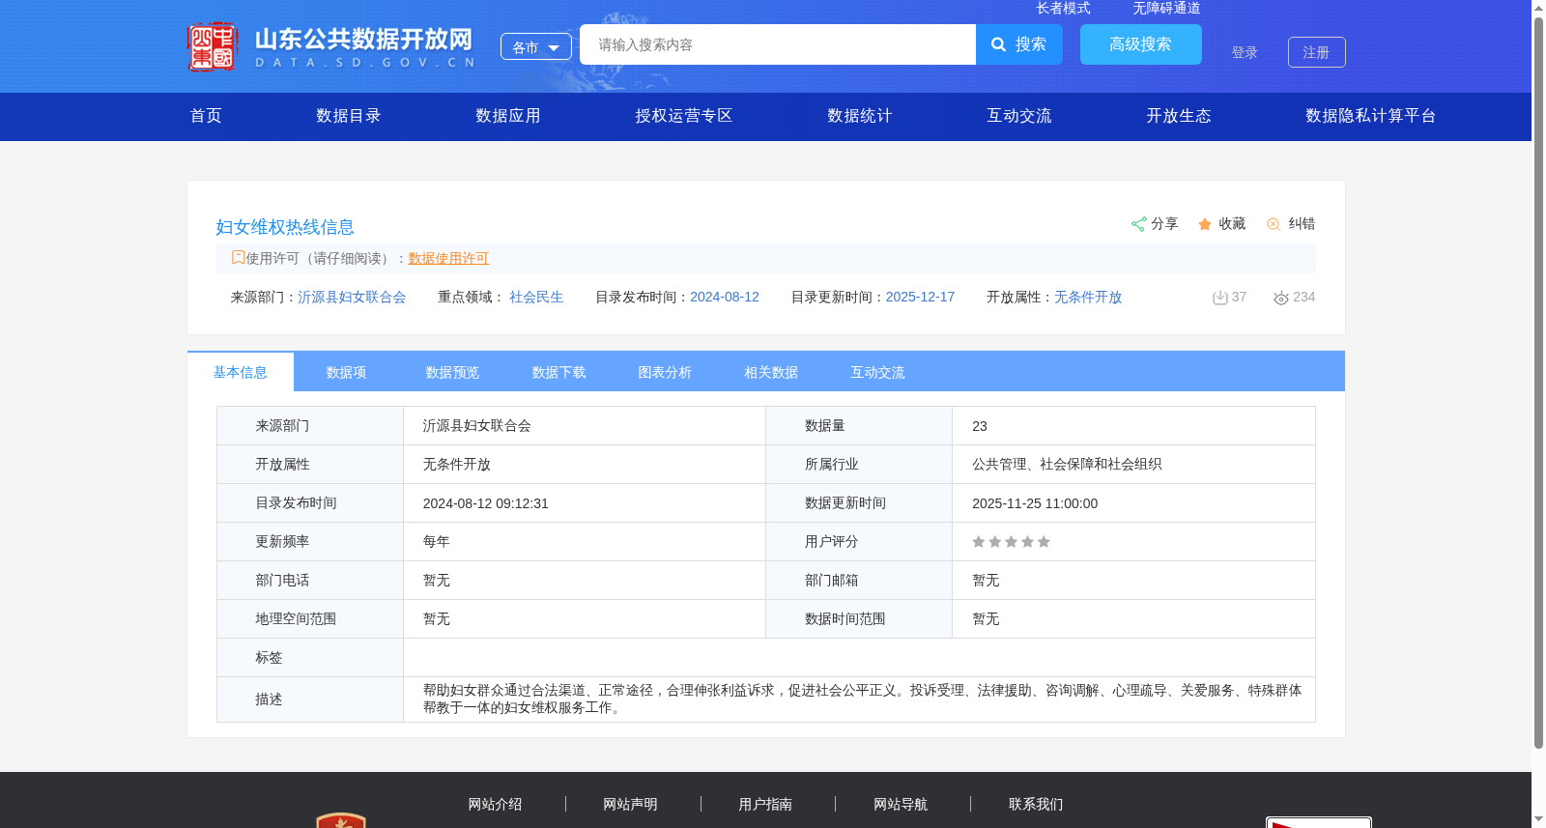The image size is (1546, 828).
Task: Enable 长者模式 elder mode
Action: 1063,8
